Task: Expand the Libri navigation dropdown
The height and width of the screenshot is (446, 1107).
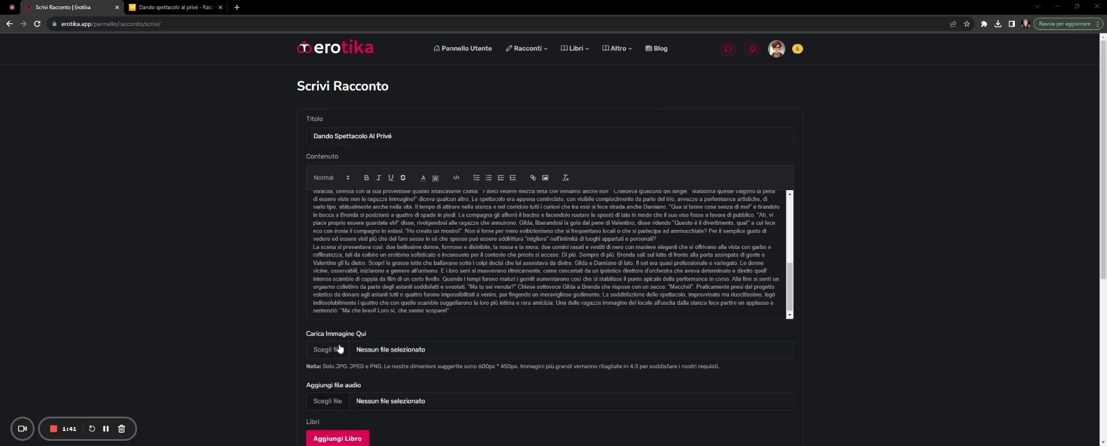Action: tap(575, 49)
